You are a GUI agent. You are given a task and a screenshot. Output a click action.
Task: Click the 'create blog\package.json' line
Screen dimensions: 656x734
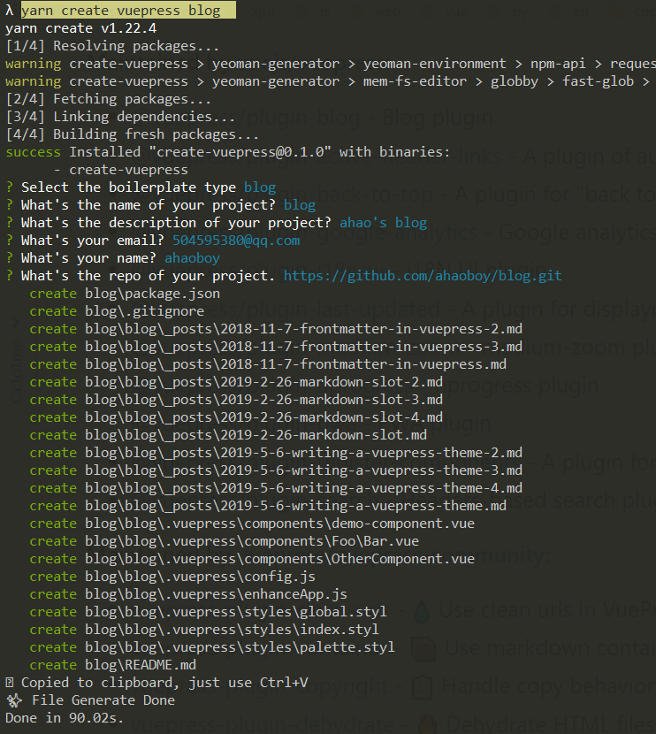pyautogui.click(x=125, y=294)
